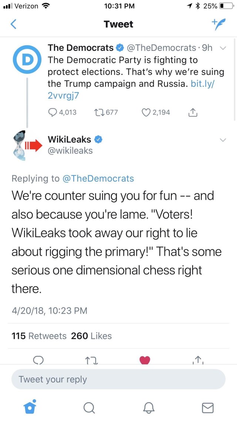Go to Home tab
The height and width of the screenshot is (422, 237).
click(x=30, y=408)
